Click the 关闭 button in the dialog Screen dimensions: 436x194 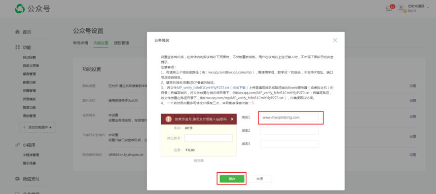[x=260, y=179]
